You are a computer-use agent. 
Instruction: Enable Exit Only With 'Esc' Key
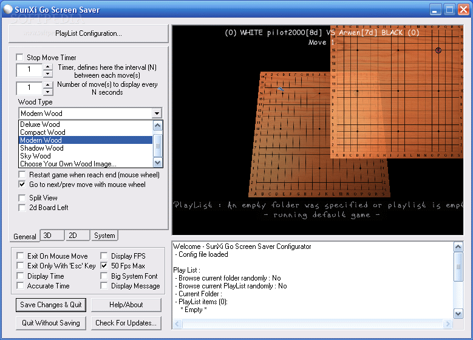pos(20,265)
